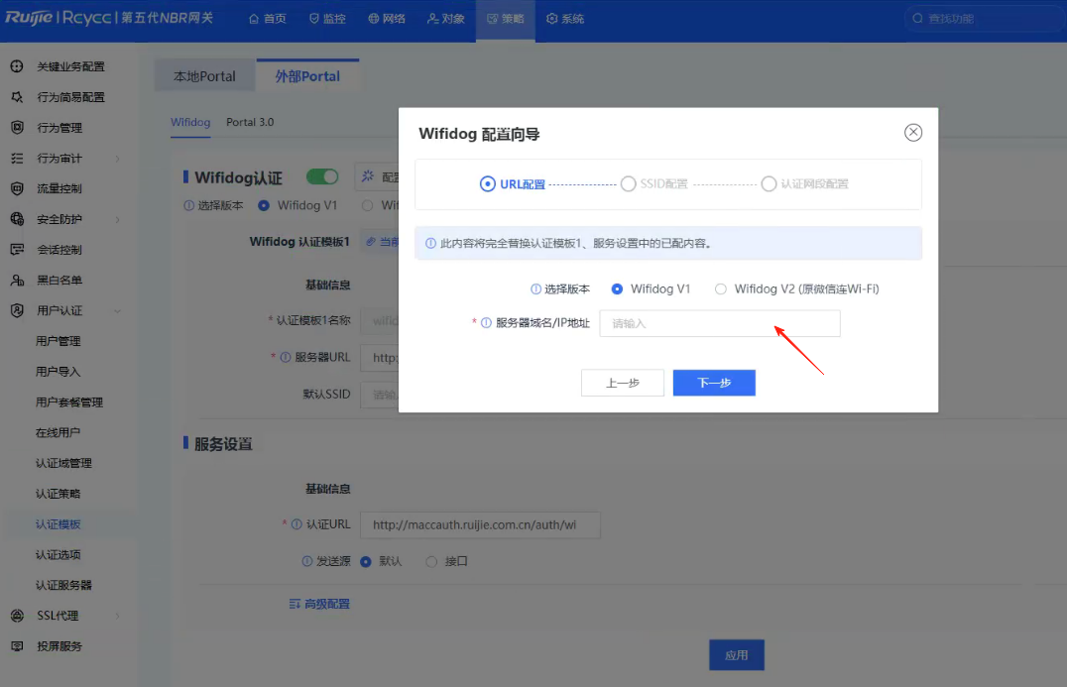1067x687 pixels.
Task: Click the info icon beside 认证URL
Action: [x=296, y=524]
